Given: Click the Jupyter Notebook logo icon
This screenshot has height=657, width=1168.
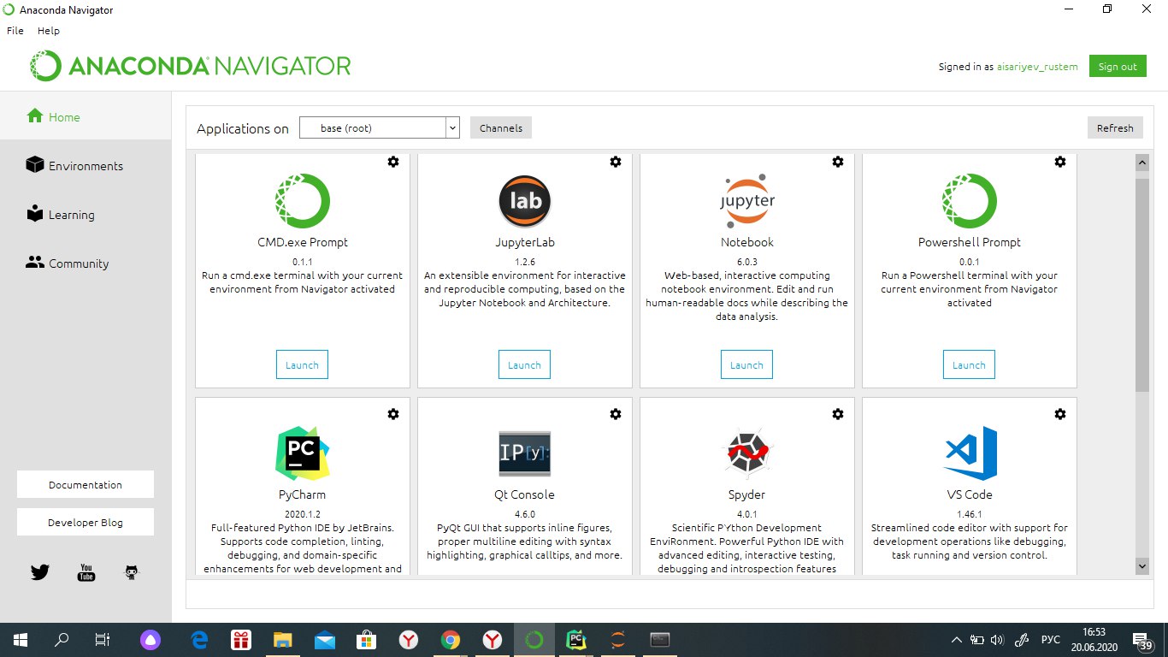Looking at the screenshot, I should (x=747, y=200).
